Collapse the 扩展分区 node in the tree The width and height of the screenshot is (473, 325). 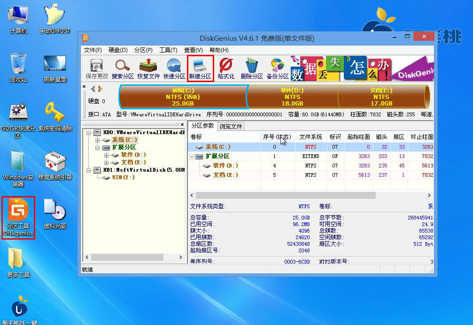click(97, 148)
